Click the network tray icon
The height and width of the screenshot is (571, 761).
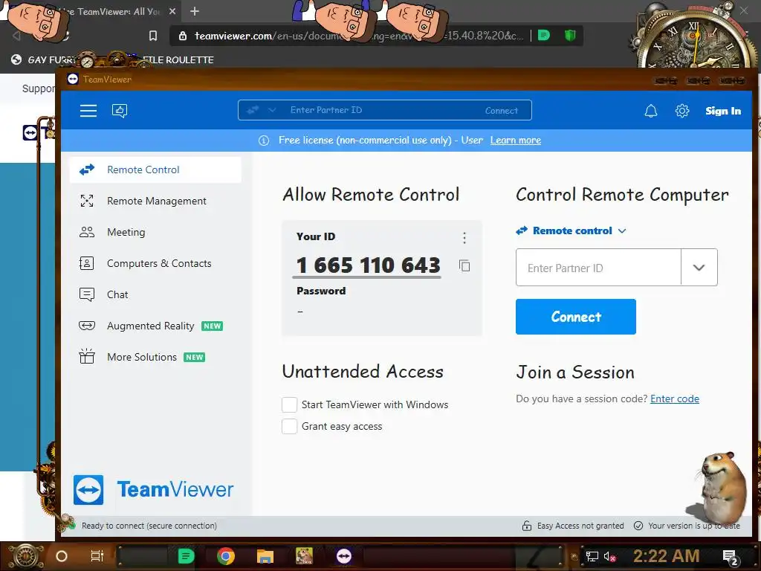592,556
